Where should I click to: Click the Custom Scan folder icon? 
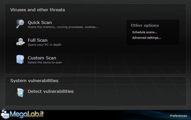(x=20, y=59)
